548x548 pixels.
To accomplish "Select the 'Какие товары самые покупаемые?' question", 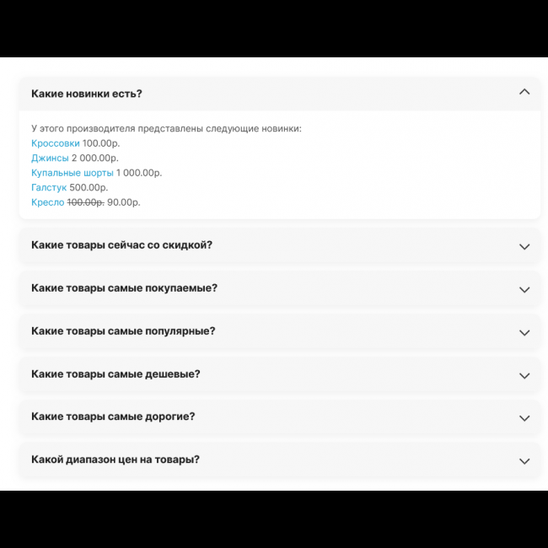I will 124,288.
